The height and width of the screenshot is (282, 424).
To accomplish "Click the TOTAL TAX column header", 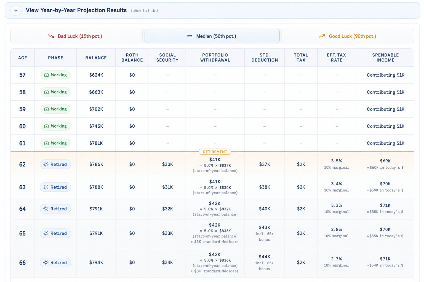I will [301, 58].
